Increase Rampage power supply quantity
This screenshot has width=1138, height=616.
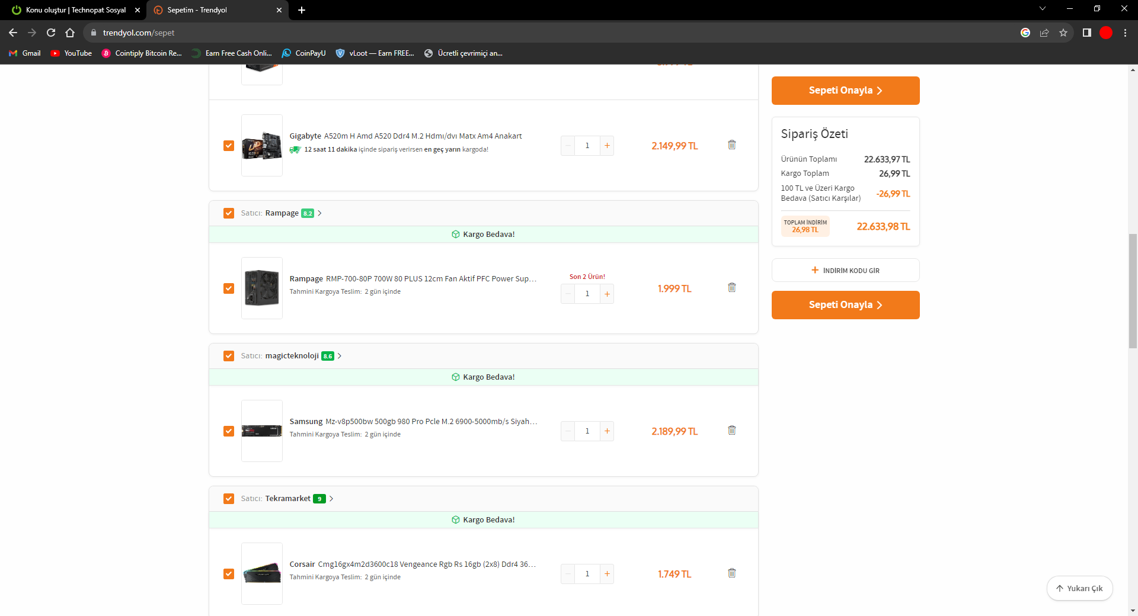tap(607, 294)
